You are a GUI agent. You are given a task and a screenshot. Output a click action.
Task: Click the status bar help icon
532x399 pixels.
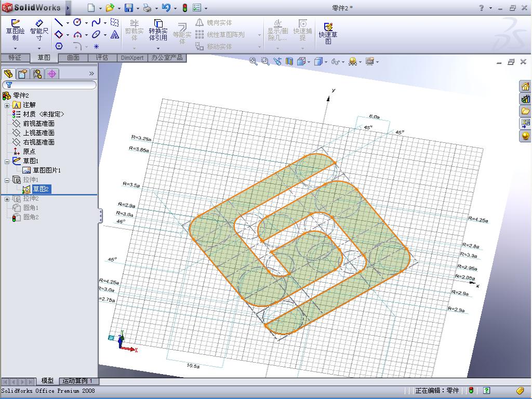(486, 391)
